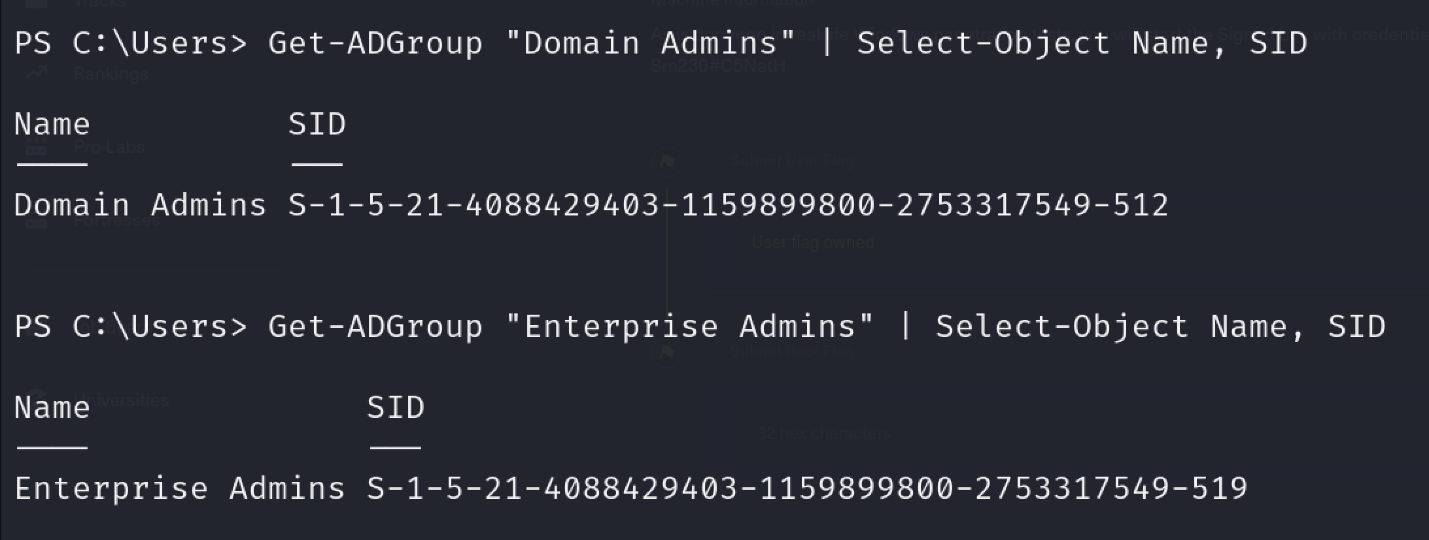Click the Name column header in the second output
Image resolution: width=1429 pixels, height=540 pixels.
52,407
